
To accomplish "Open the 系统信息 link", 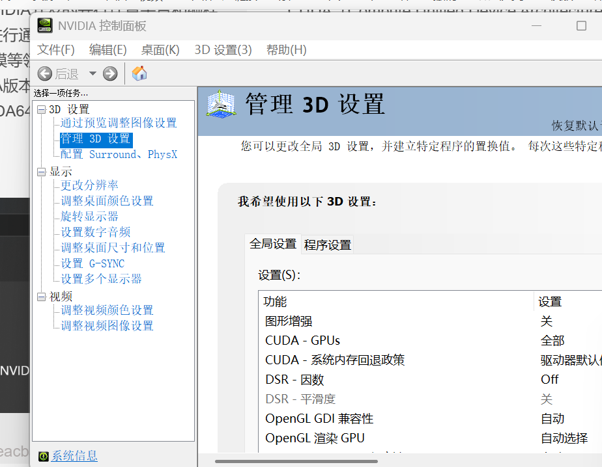I will [74, 456].
